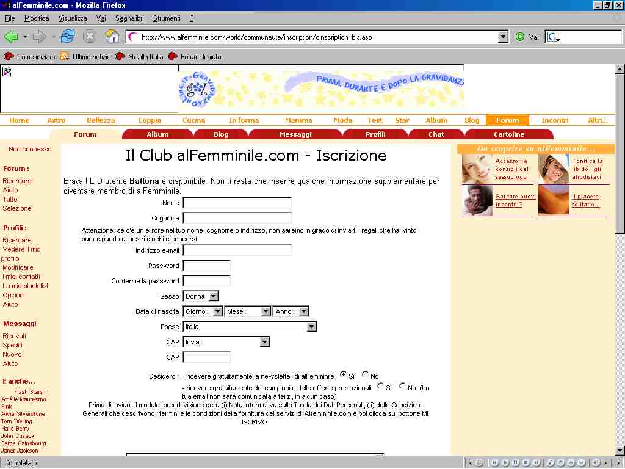
Task: Click the grey forward arrow button
Action: tap(39, 37)
